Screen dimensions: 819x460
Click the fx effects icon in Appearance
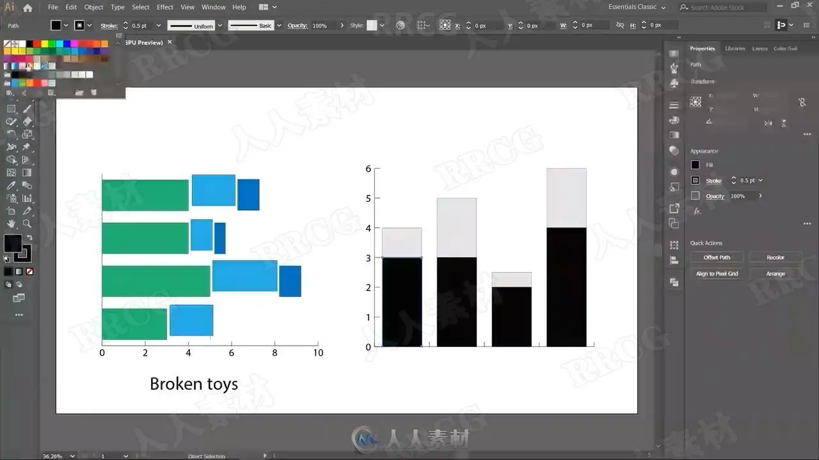click(697, 211)
